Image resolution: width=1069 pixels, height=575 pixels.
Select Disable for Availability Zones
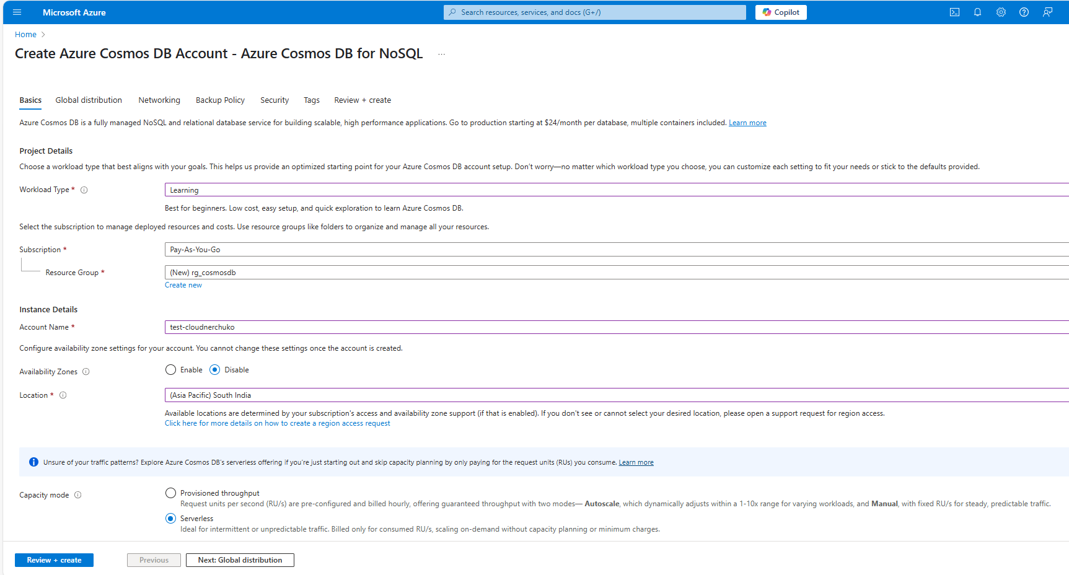click(x=214, y=370)
